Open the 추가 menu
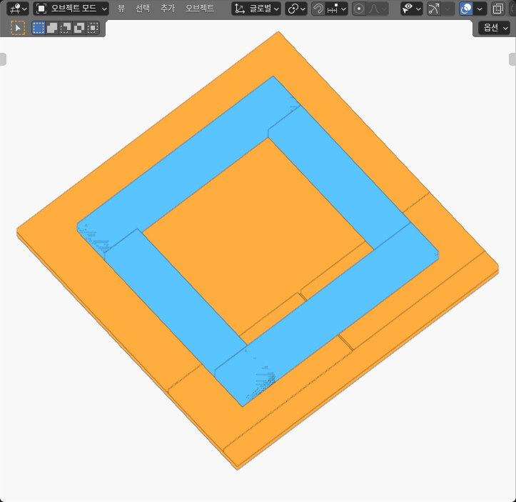 click(168, 9)
